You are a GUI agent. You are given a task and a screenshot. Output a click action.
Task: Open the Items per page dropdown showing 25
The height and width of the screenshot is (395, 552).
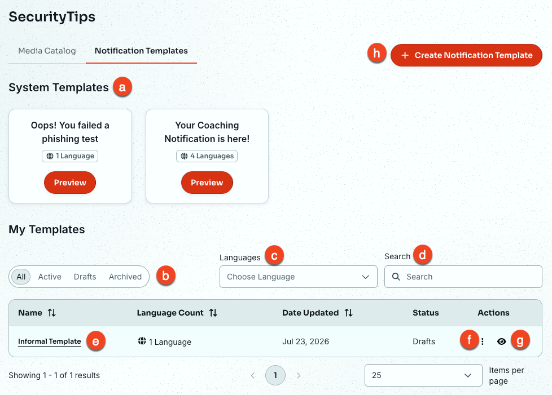[423, 375]
